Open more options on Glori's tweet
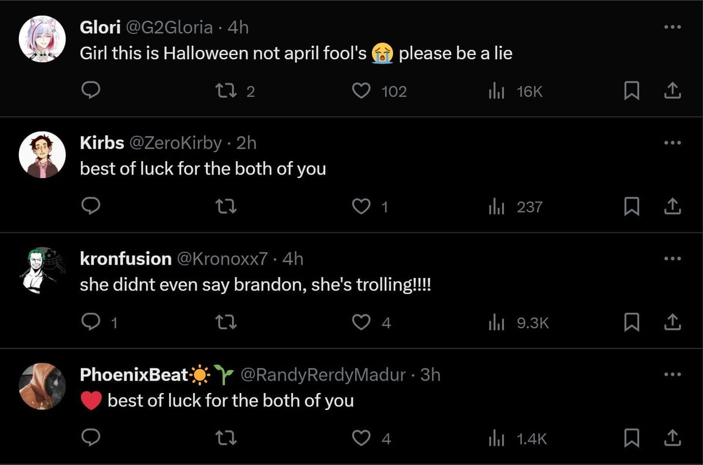703x465 pixels. [x=673, y=27]
